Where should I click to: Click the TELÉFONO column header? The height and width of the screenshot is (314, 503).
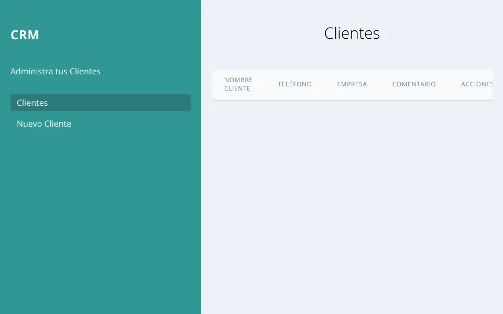(x=294, y=84)
